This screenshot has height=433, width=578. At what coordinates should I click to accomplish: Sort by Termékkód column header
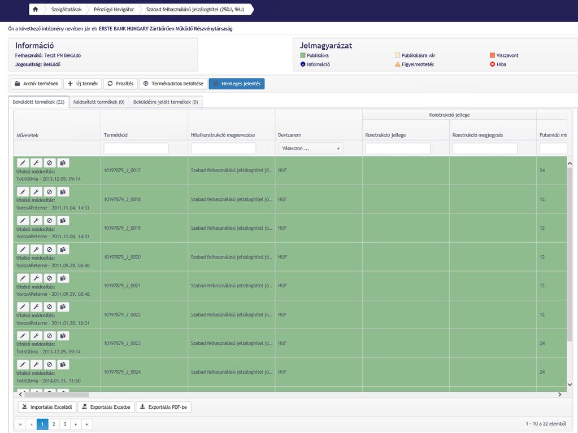(x=116, y=135)
